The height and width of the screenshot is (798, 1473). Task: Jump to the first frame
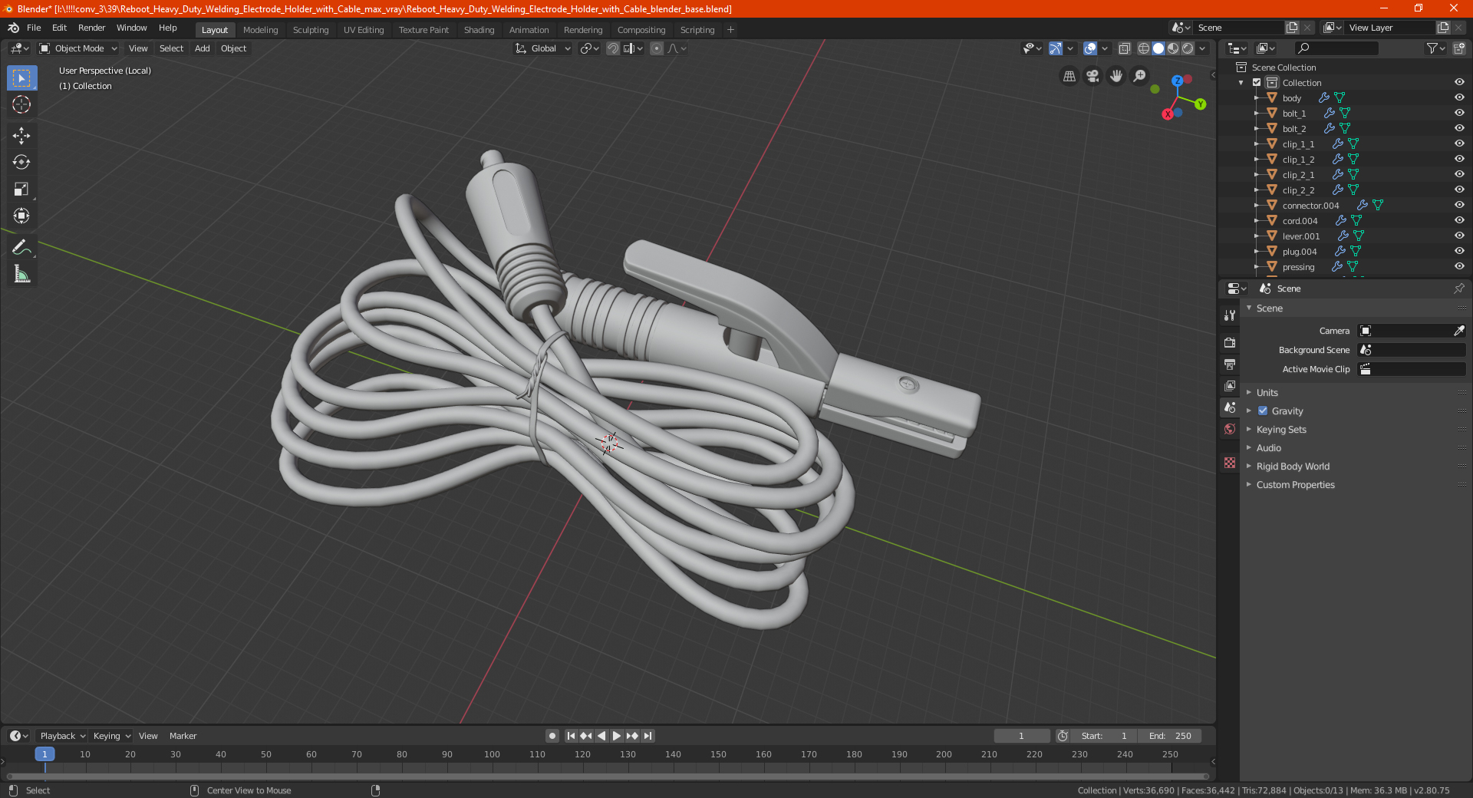point(571,736)
